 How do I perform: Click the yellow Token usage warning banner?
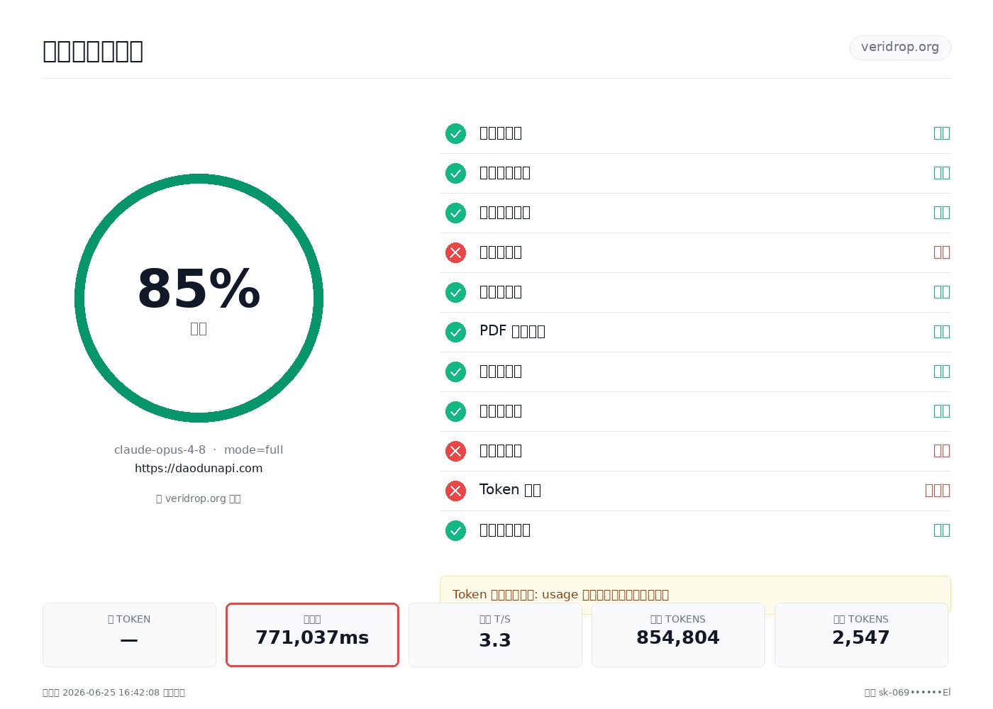point(695,594)
